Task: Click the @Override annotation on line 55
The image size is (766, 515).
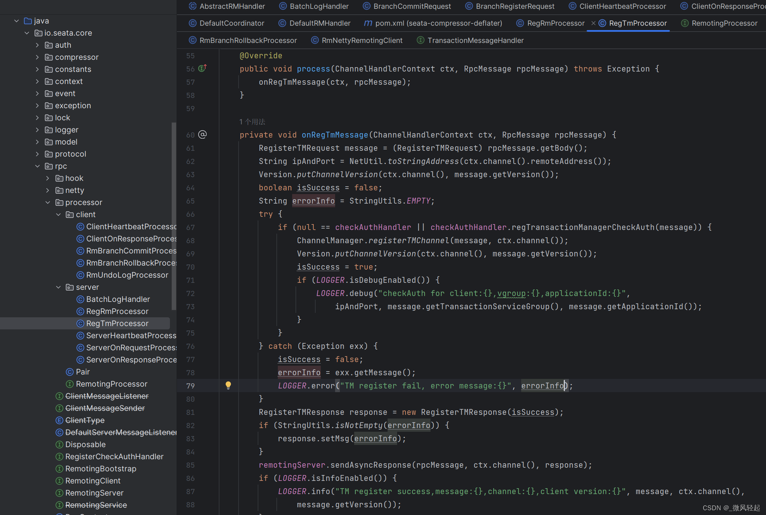Action: point(261,56)
